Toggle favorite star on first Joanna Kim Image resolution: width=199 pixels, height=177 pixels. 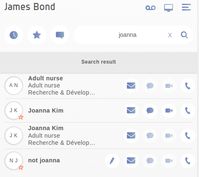(x=21, y=117)
